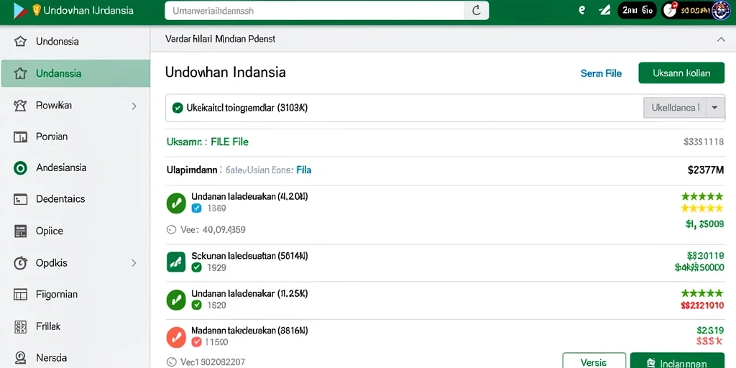
Task: Click the refresh icon in search bar
Action: pyautogui.click(x=476, y=10)
